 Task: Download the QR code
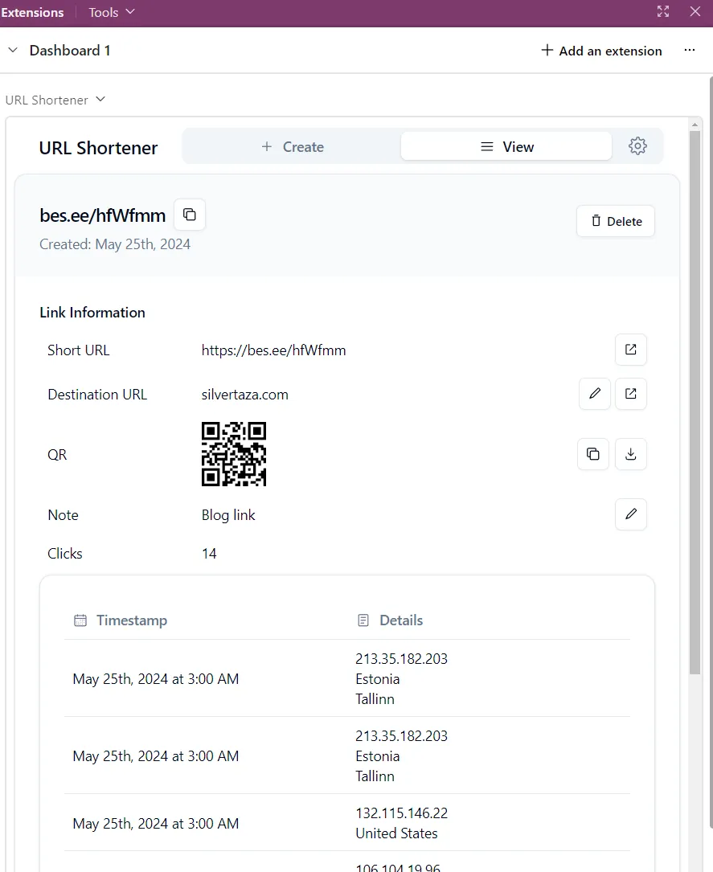630,454
